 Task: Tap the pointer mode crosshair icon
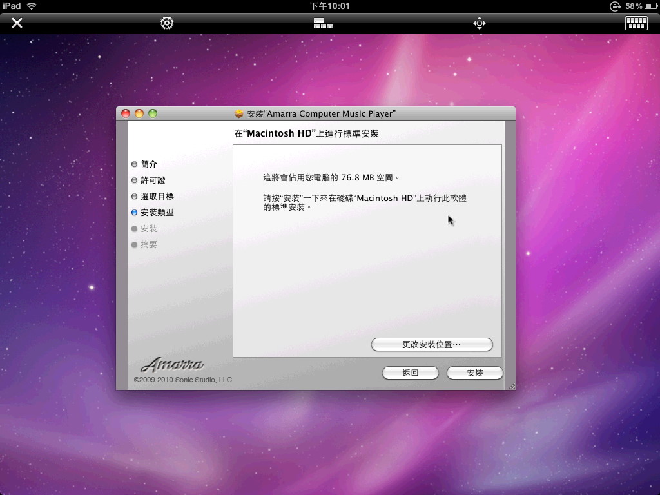(x=480, y=23)
